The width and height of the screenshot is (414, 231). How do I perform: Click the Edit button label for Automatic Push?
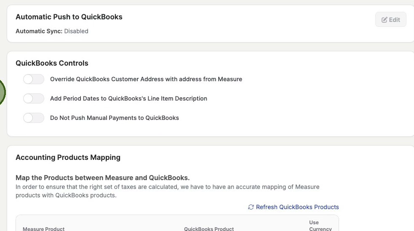click(395, 20)
